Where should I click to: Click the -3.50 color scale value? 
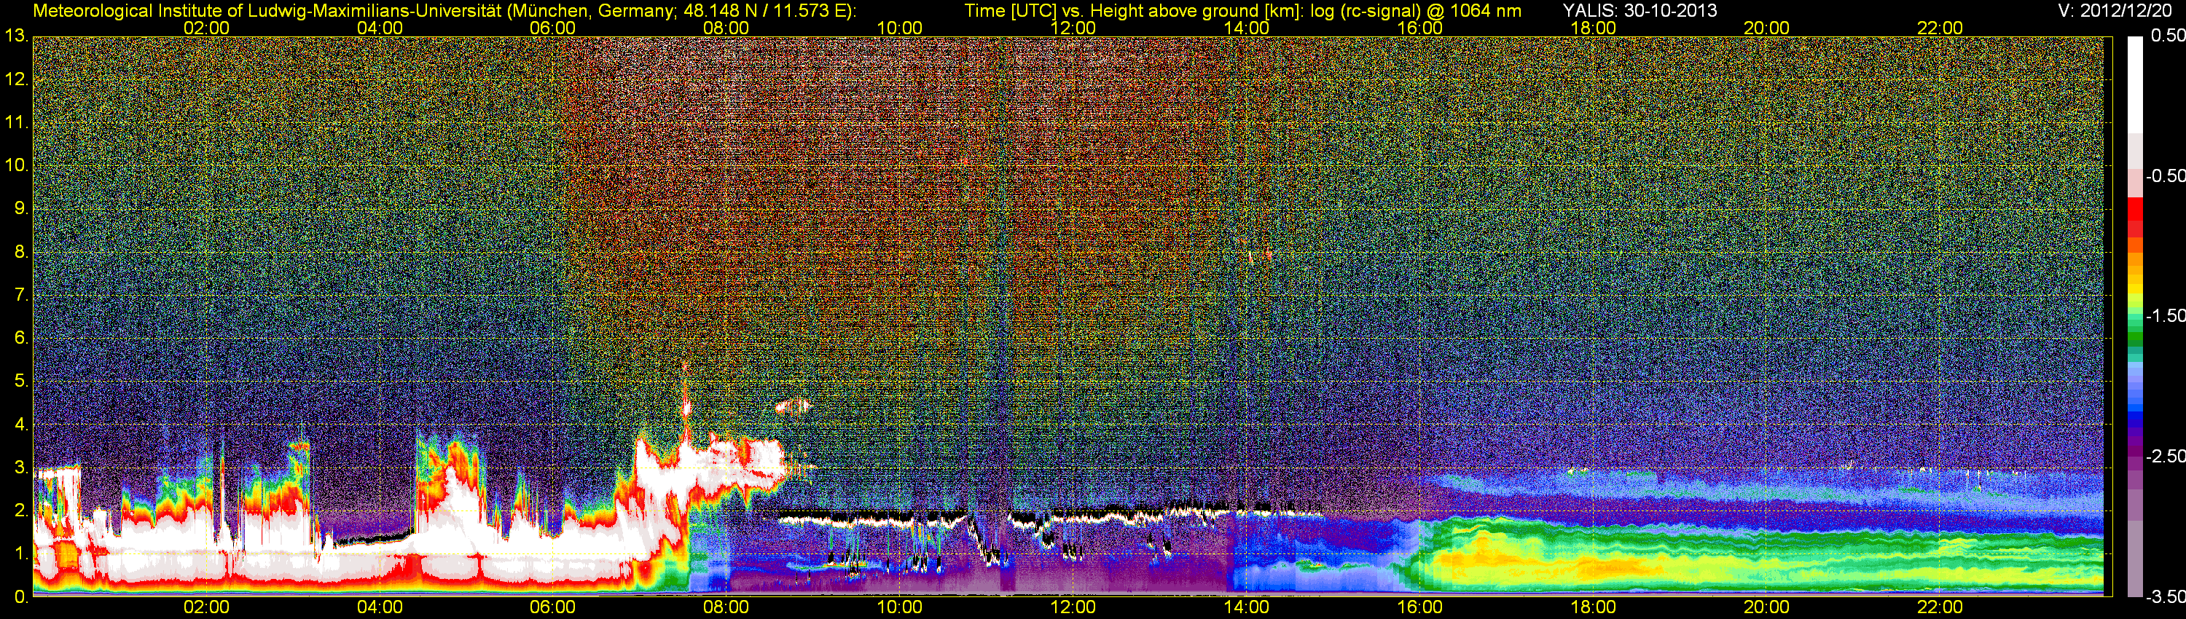(2166, 596)
